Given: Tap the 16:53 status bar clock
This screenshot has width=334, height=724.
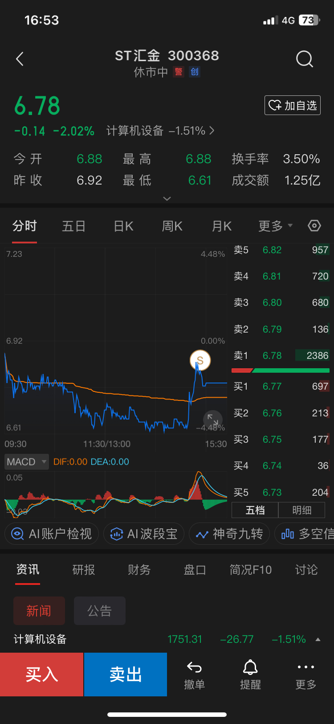Looking at the screenshot, I should click(41, 20).
